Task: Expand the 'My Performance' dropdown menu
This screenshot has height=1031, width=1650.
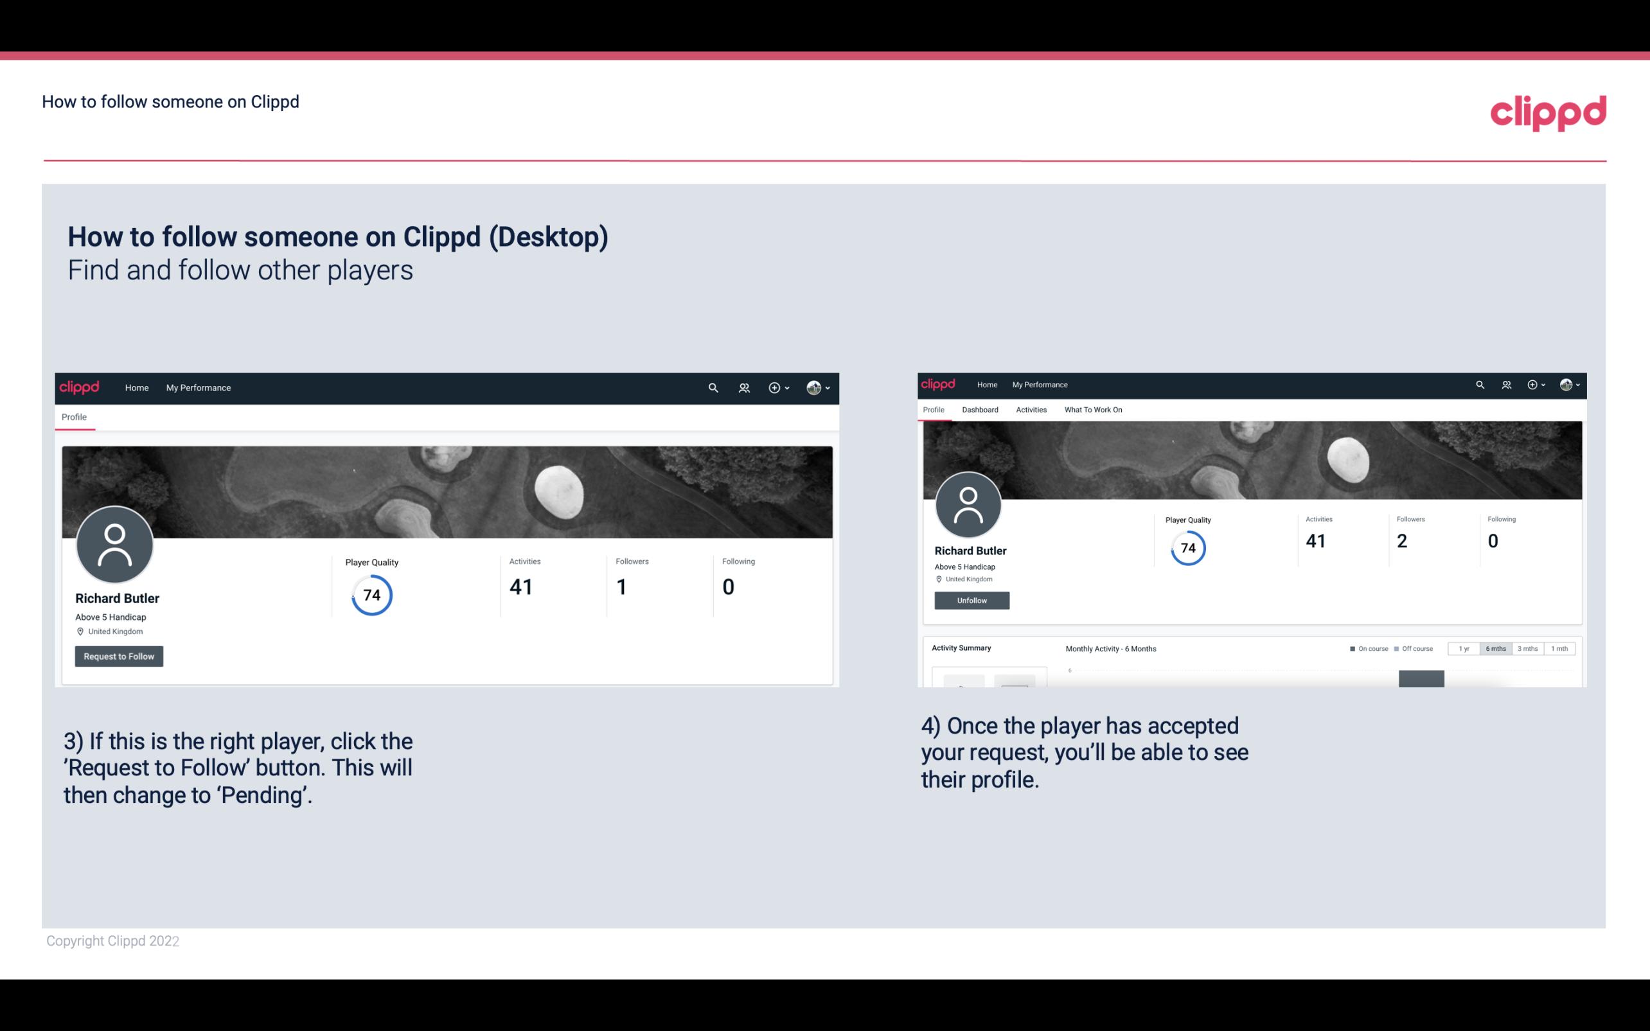Action: [x=199, y=387]
